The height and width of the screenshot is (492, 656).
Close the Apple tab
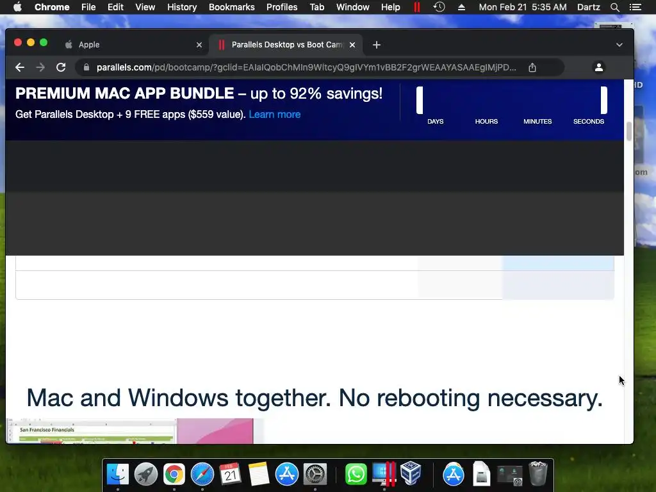pyautogui.click(x=199, y=45)
